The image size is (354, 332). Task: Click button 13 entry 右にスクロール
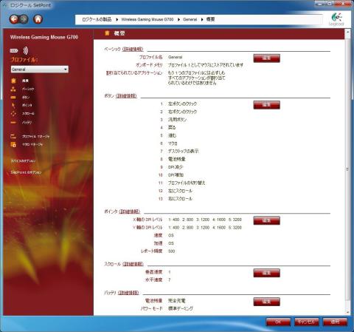(180, 199)
